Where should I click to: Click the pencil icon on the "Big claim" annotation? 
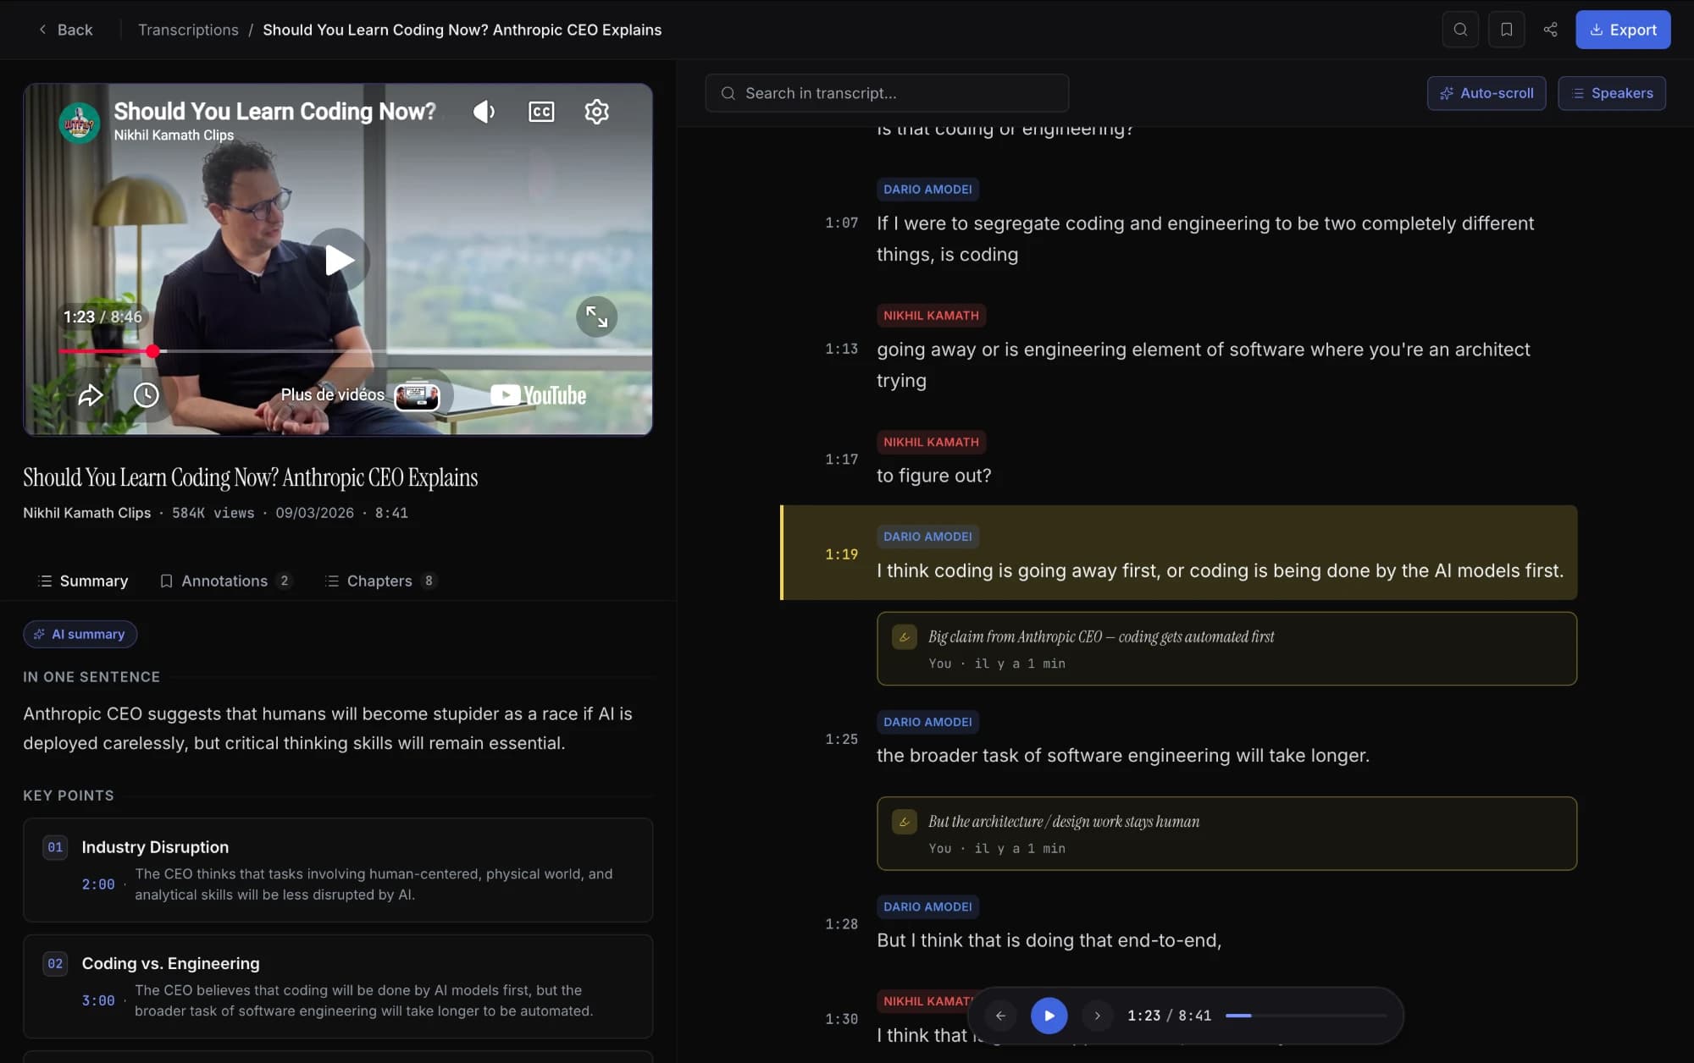905,637
